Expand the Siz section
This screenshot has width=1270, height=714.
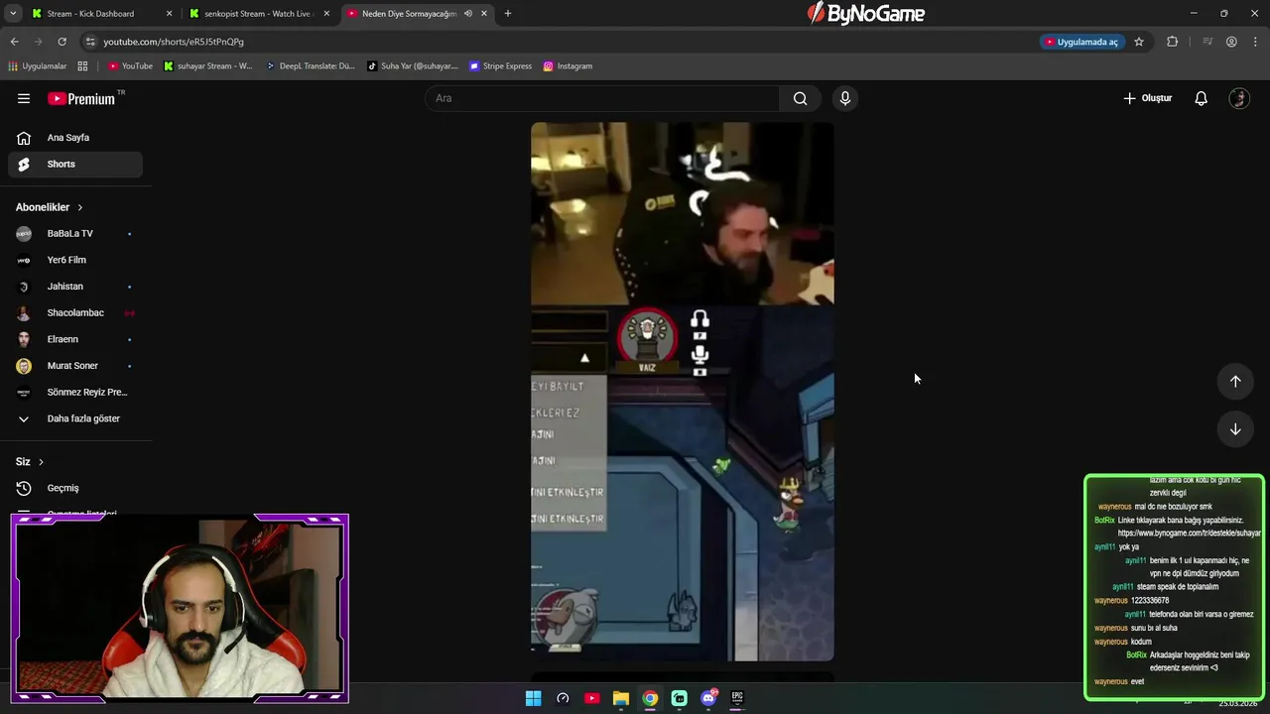(30, 461)
